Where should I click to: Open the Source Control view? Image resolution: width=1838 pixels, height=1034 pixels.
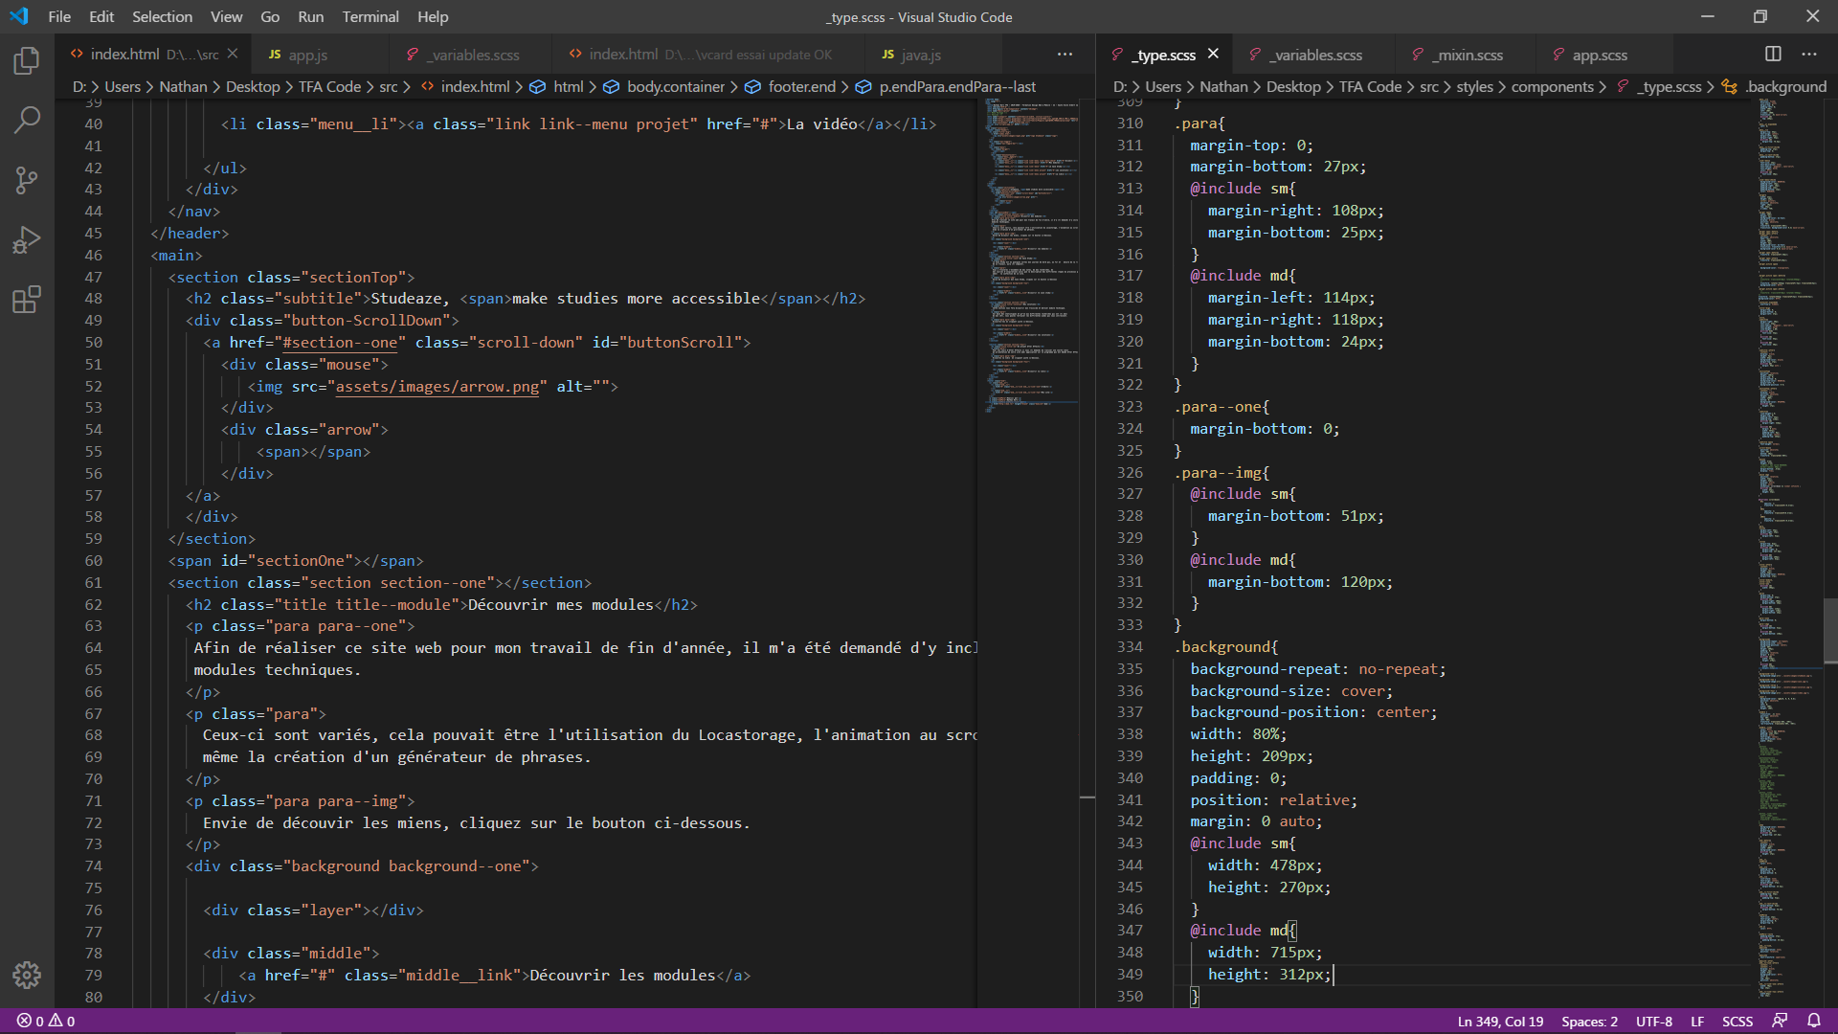27,180
